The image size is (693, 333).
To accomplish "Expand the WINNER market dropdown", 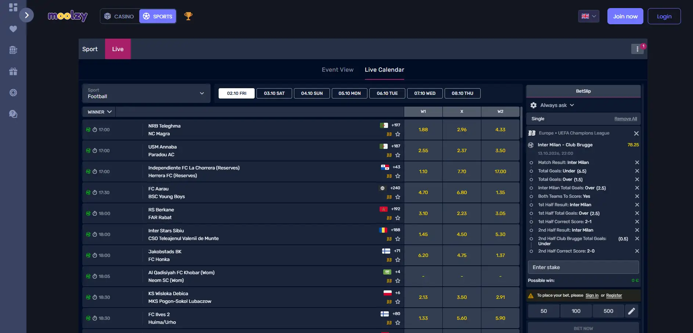I will (99, 112).
